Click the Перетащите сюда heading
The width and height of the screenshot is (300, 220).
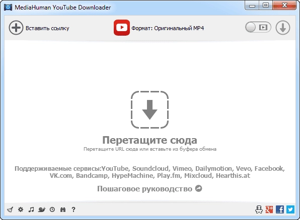click(150, 140)
